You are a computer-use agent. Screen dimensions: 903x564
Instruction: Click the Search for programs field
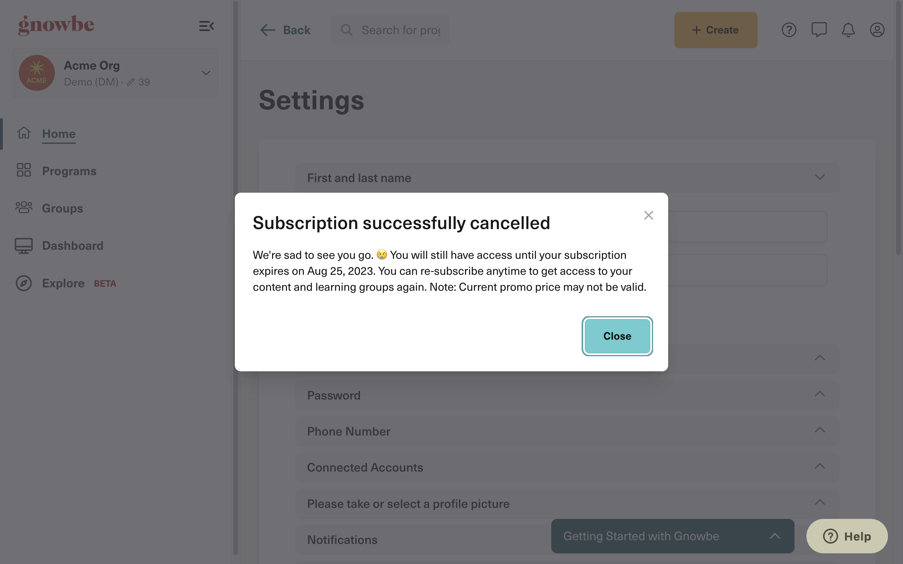tap(391, 30)
